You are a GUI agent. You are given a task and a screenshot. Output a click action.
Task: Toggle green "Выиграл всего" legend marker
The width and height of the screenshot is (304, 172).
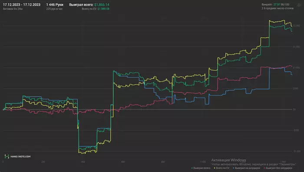[192, 168]
